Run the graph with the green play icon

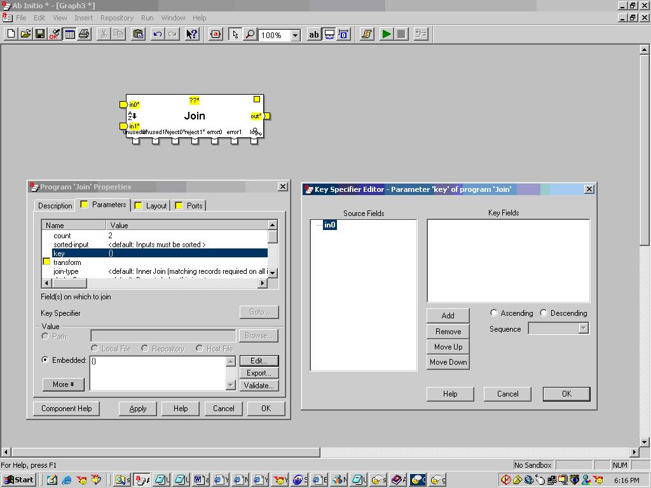387,34
